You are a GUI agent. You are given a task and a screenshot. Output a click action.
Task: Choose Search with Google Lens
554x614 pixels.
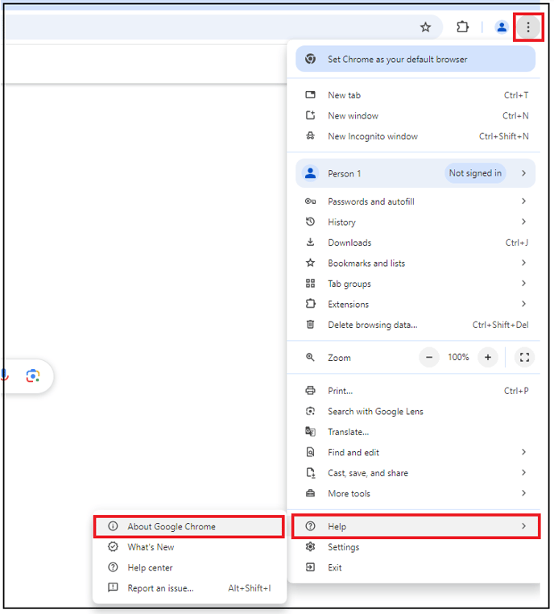(415, 411)
